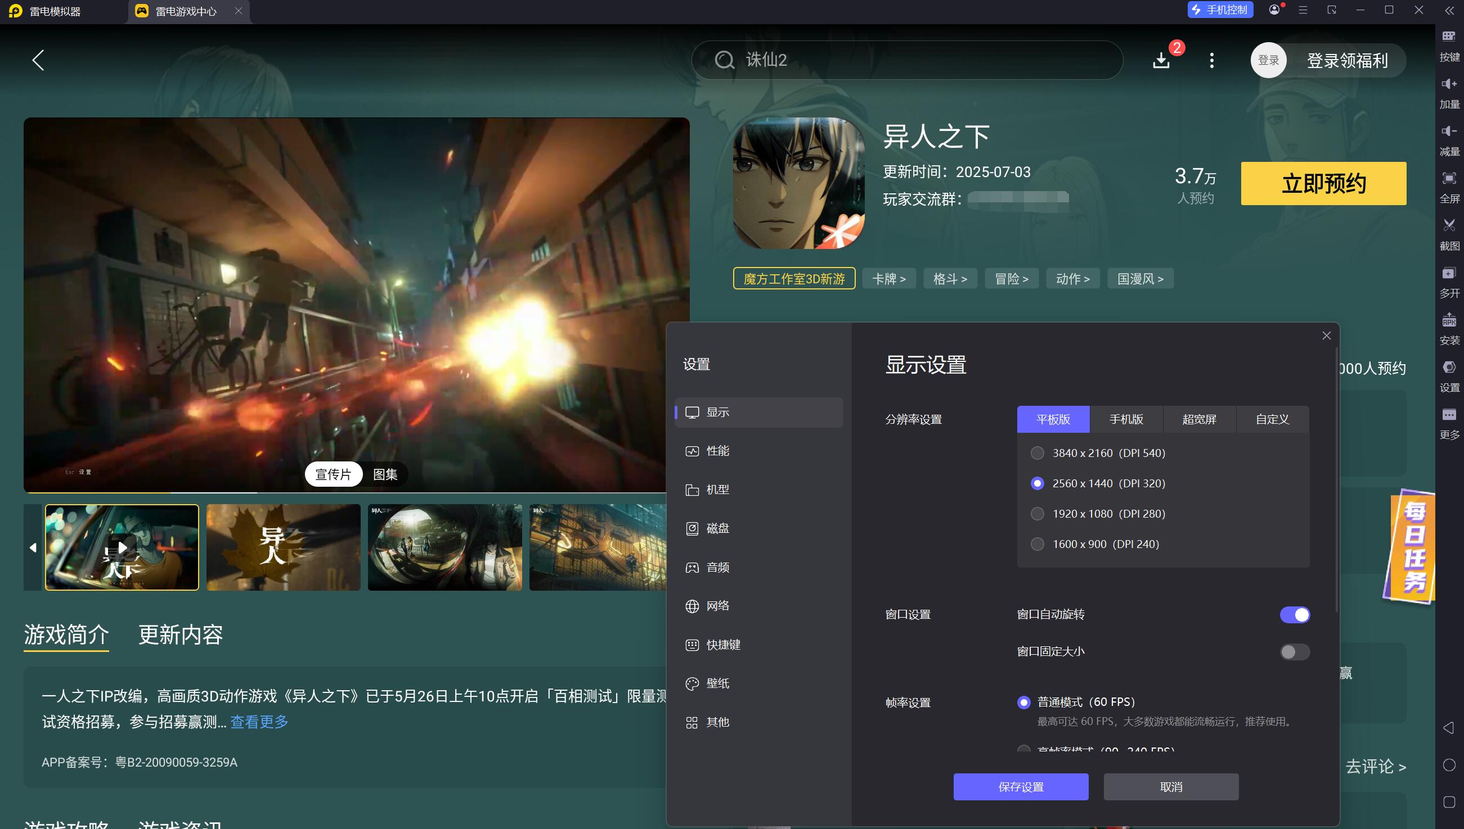Screen dimensions: 1464x829
Task: Enable the 窗口固定大小 toggle
Action: point(1294,652)
